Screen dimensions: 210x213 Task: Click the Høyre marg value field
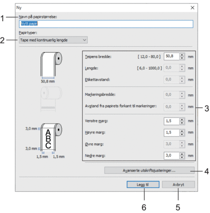pos(172,132)
